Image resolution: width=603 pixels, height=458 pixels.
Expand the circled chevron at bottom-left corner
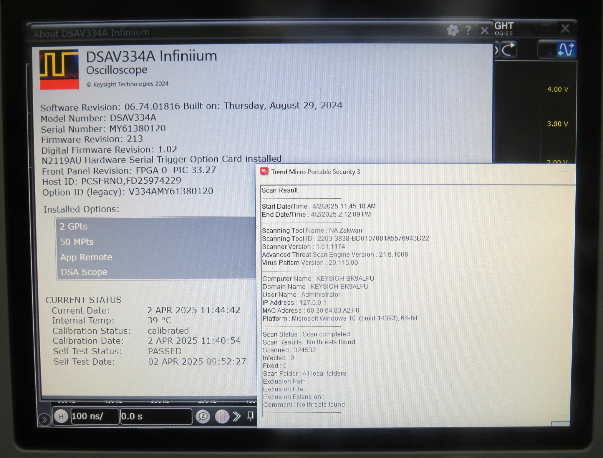click(x=44, y=419)
